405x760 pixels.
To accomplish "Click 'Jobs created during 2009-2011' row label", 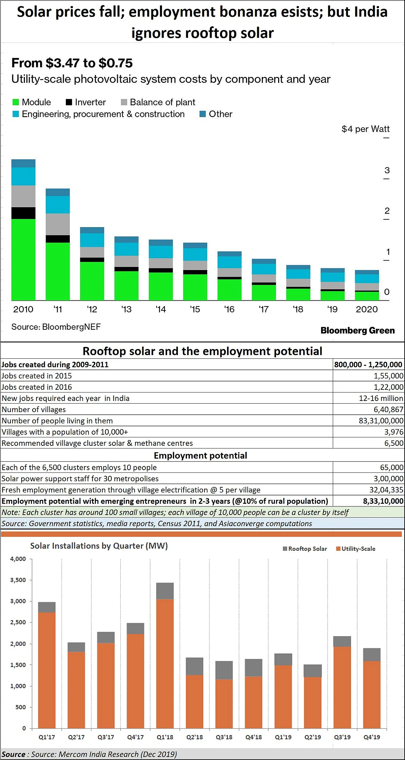I will (x=55, y=364).
